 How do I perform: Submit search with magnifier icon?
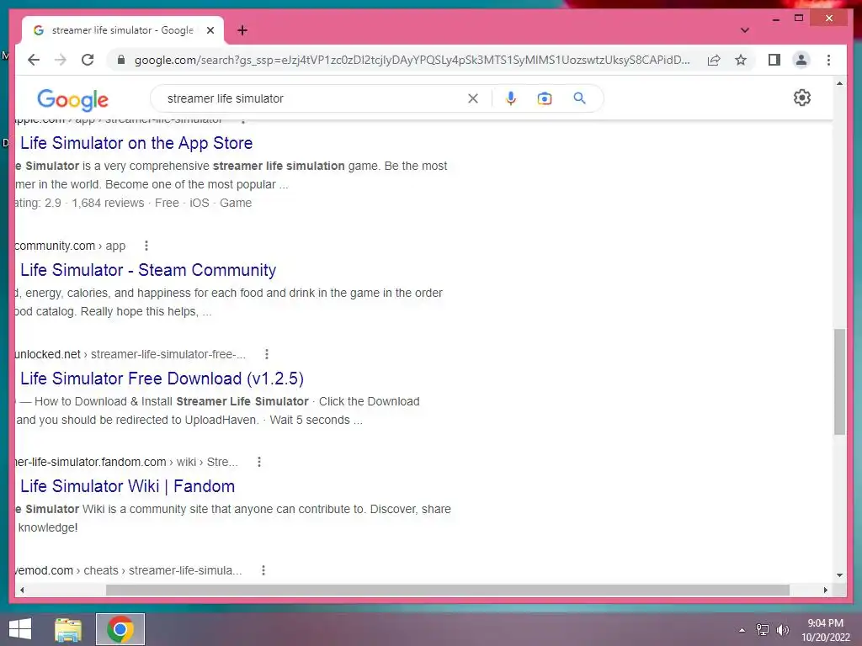click(579, 98)
